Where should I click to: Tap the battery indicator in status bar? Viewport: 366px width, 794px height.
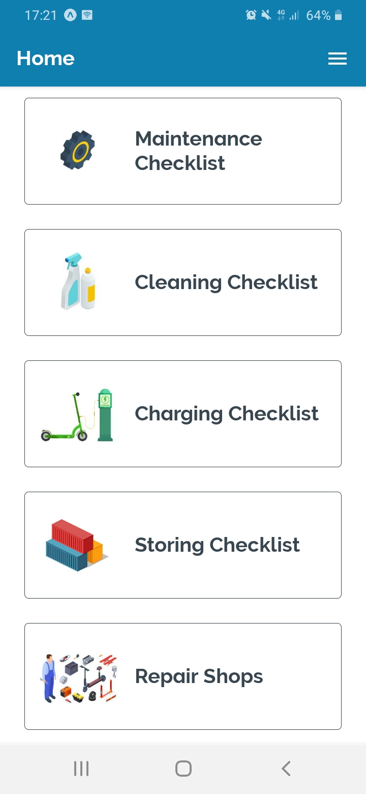(339, 15)
